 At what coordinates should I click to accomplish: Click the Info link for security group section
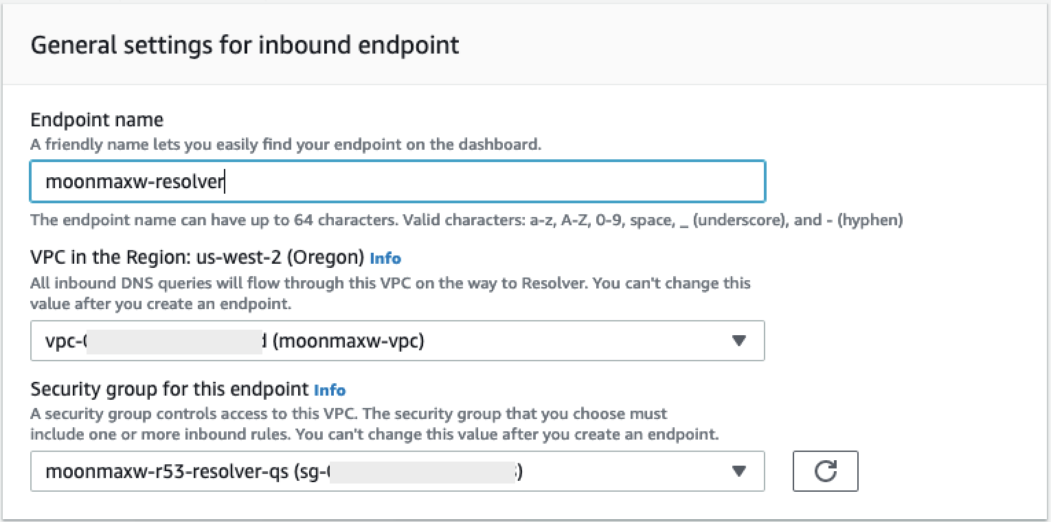pyautogui.click(x=330, y=390)
